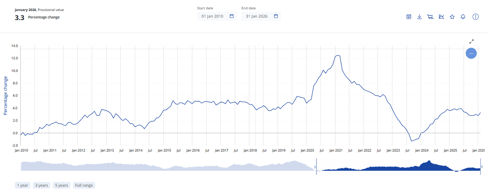Viewport: 488px width, 196px height.
Task: Select the Full range button
Action: tap(84, 185)
